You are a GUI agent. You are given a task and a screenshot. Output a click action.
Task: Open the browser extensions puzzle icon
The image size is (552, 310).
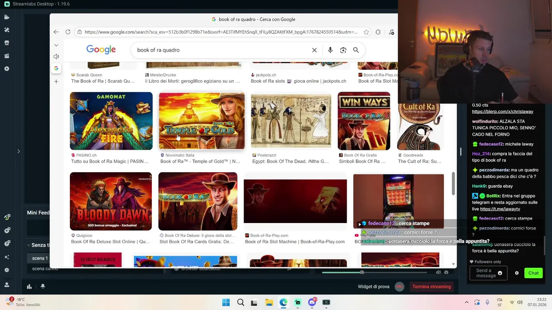tap(378, 32)
